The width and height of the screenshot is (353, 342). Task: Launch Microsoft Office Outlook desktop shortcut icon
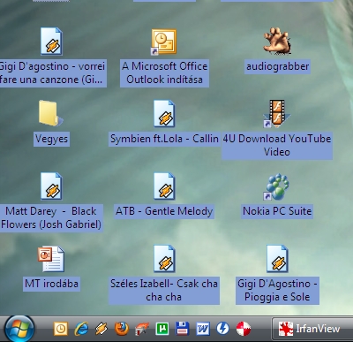[163, 42]
